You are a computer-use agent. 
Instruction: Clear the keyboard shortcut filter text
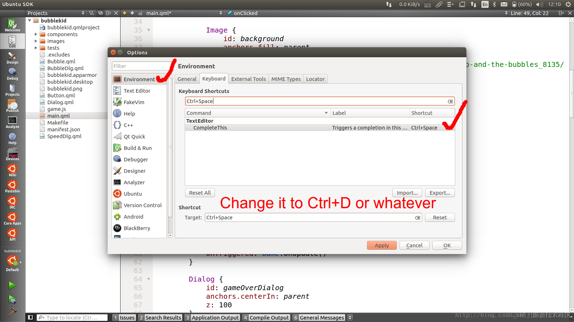450,102
